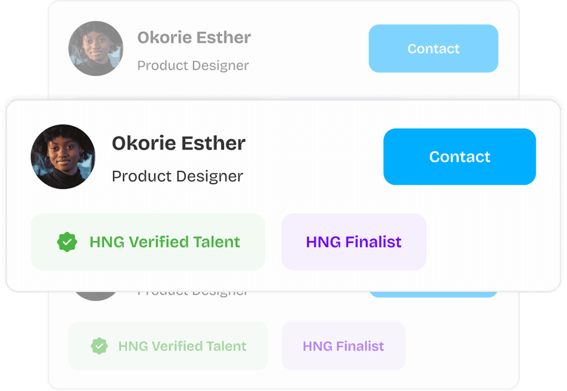
Task: Open the Okorie Esther name on the front card
Action: pos(178,143)
